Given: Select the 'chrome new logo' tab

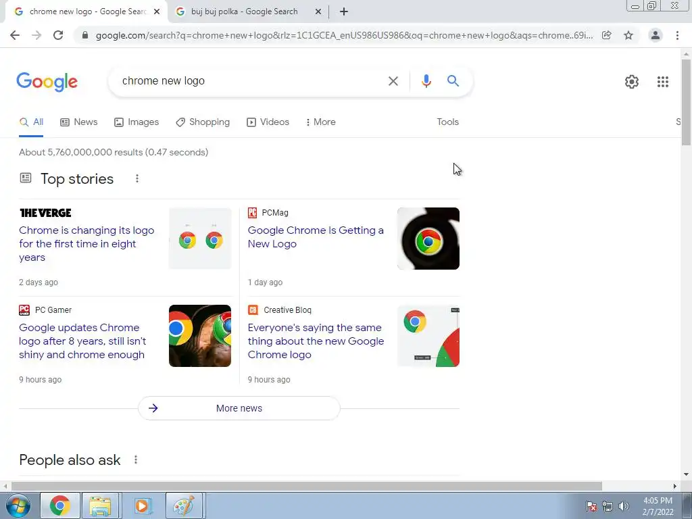Looking at the screenshot, I should point(86,11).
